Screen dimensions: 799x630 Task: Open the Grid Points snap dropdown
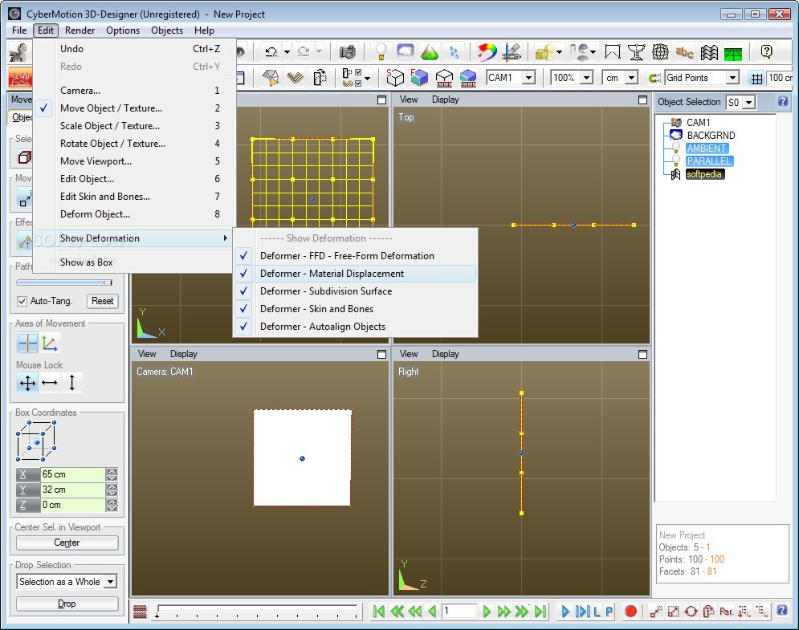pyautogui.click(x=732, y=78)
